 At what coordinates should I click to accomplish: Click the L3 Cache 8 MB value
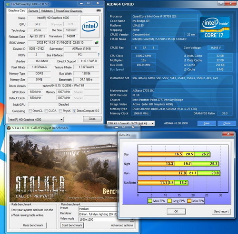coord(220,69)
